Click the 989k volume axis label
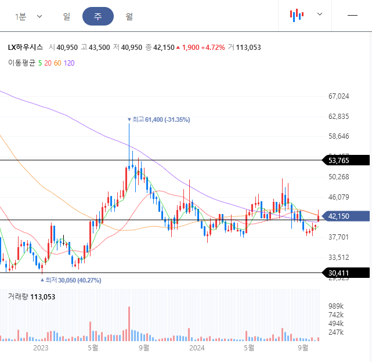This screenshot has height=362, width=372. [336, 306]
